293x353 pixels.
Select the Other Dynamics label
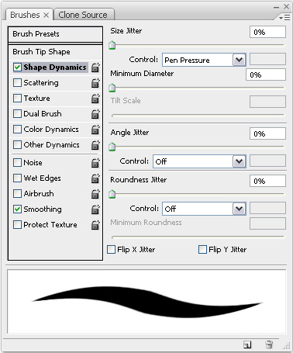pyautogui.click(x=51, y=145)
